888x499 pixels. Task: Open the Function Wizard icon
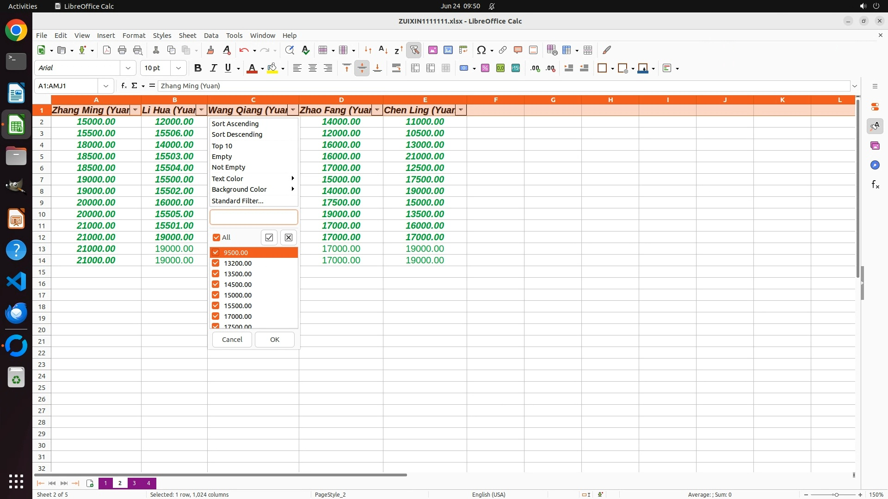[123, 85]
